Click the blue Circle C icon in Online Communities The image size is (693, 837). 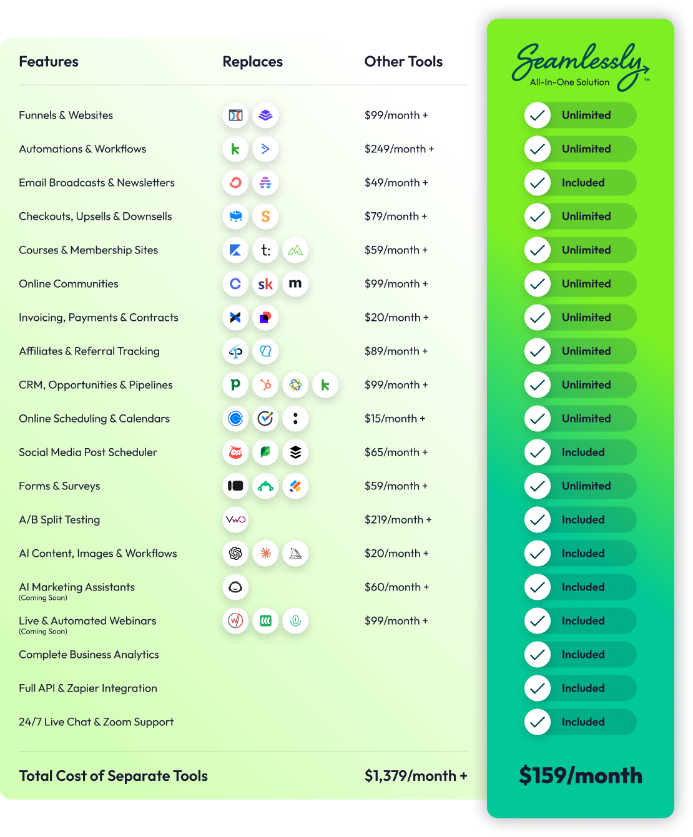(235, 284)
